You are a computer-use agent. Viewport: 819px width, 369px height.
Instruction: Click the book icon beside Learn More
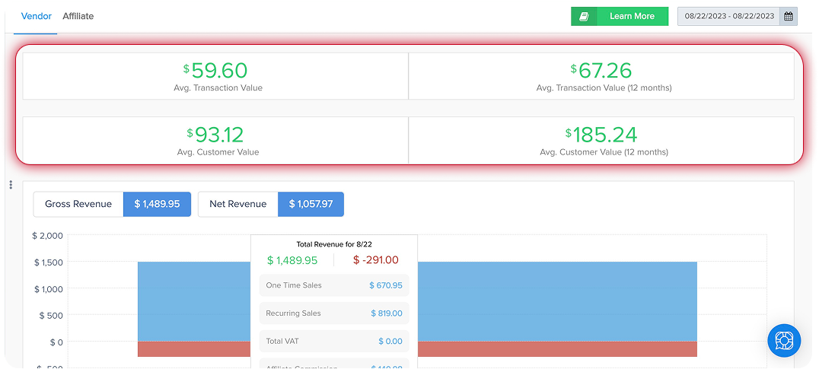[584, 16]
